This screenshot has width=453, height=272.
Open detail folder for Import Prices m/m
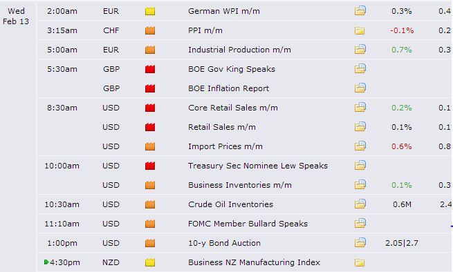pos(360,146)
